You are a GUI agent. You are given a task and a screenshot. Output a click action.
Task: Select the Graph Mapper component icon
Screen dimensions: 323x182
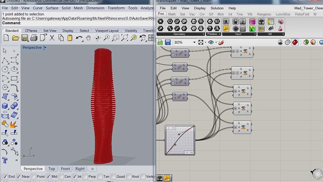[x=261, y=28]
